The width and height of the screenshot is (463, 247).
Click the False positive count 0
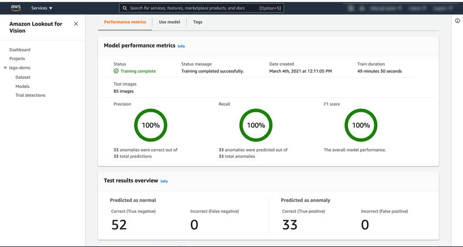click(x=365, y=225)
